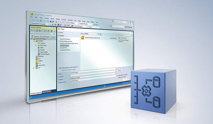
Task: Collapse the TwinCAT Project node arrow
Action: 32,39
